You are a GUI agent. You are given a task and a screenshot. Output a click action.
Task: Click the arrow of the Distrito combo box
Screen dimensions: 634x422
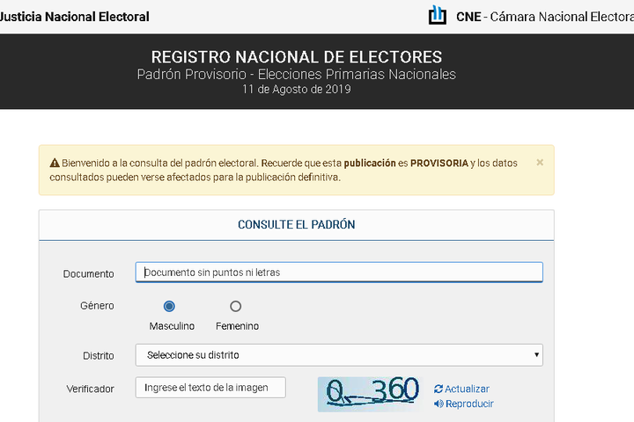tap(536, 355)
